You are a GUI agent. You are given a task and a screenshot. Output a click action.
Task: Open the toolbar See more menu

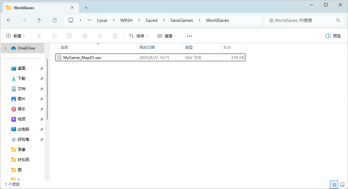click(190, 36)
